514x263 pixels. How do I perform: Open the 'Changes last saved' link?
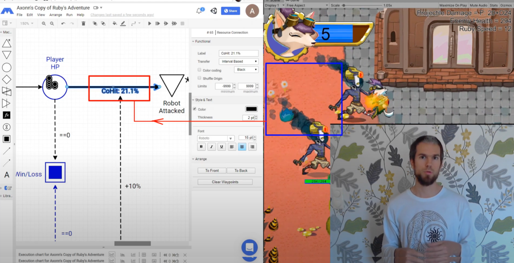[122, 15]
